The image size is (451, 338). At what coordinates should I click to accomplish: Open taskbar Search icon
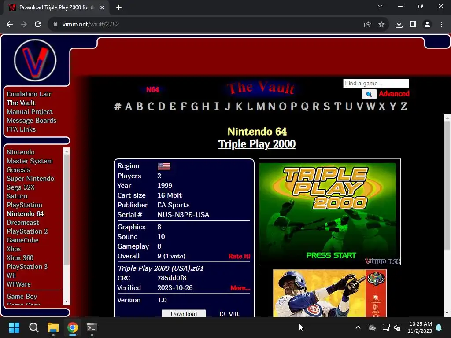[x=33, y=327]
